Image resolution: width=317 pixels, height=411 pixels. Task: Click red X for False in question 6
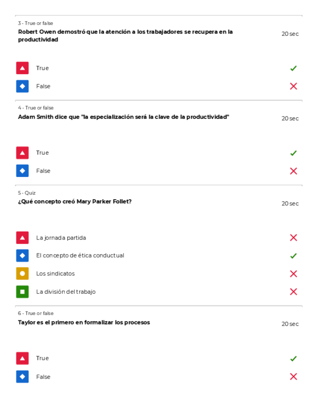(x=293, y=377)
